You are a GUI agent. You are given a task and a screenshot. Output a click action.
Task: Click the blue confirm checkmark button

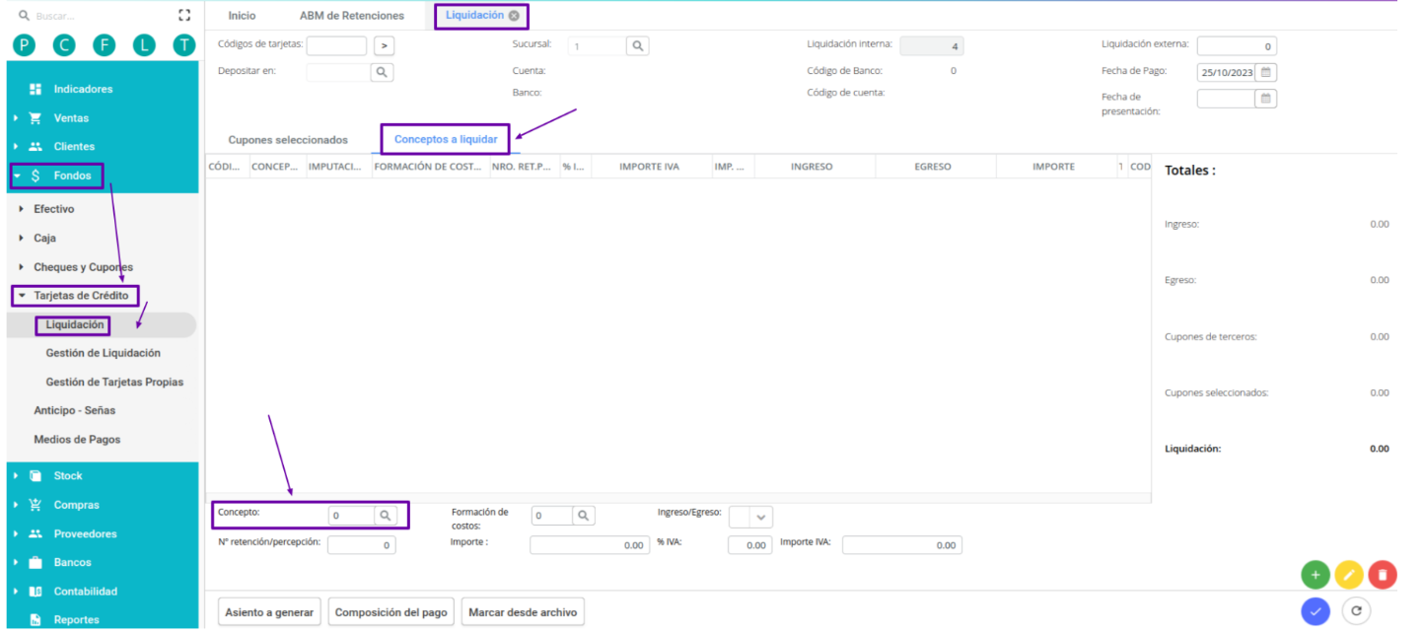[1315, 611]
